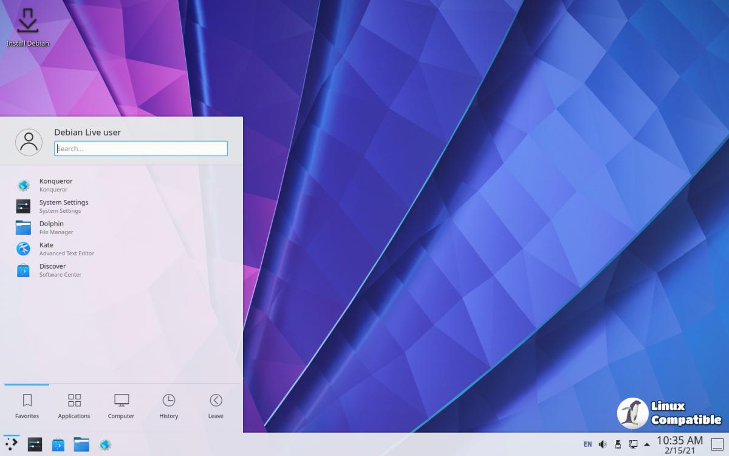The image size is (729, 456).
Task: Open Dolphin File Manager from favorites
Action: tap(55, 227)
